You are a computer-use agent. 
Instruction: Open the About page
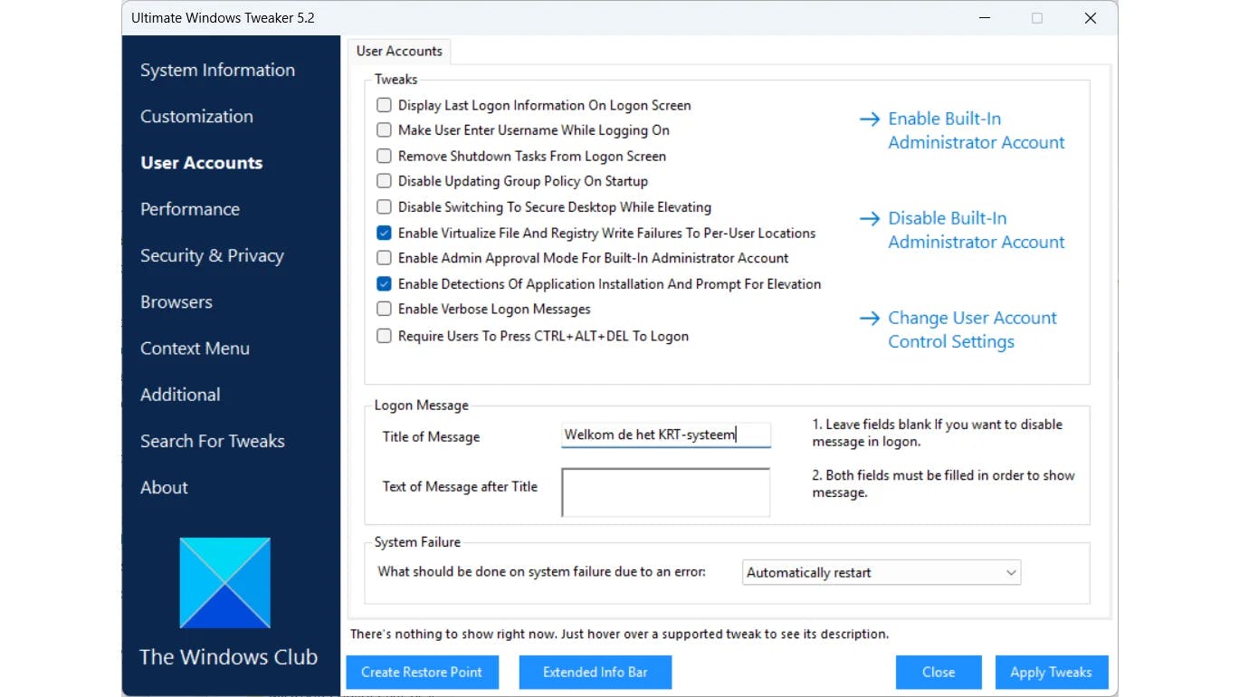164,488
